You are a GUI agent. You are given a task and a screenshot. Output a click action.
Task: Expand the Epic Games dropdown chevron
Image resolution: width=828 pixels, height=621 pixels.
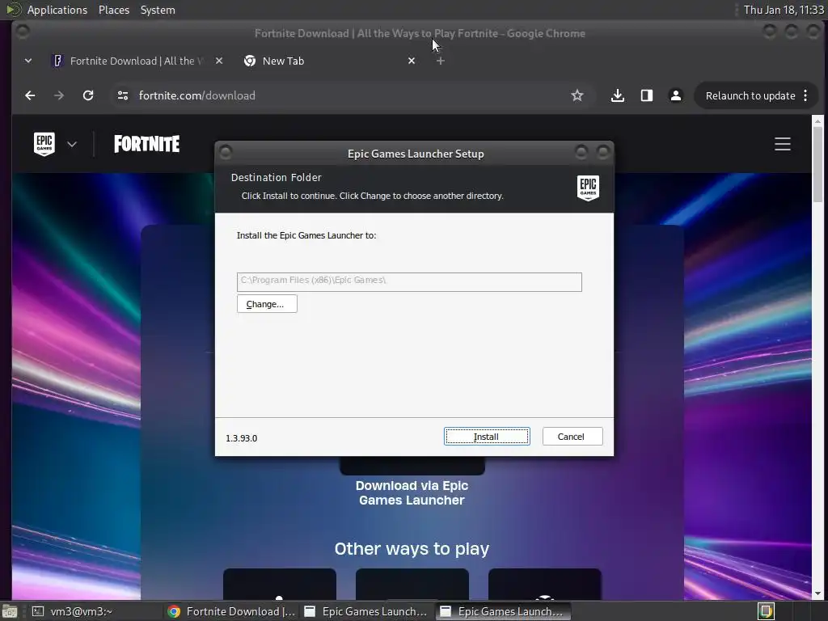click(72, 144)
